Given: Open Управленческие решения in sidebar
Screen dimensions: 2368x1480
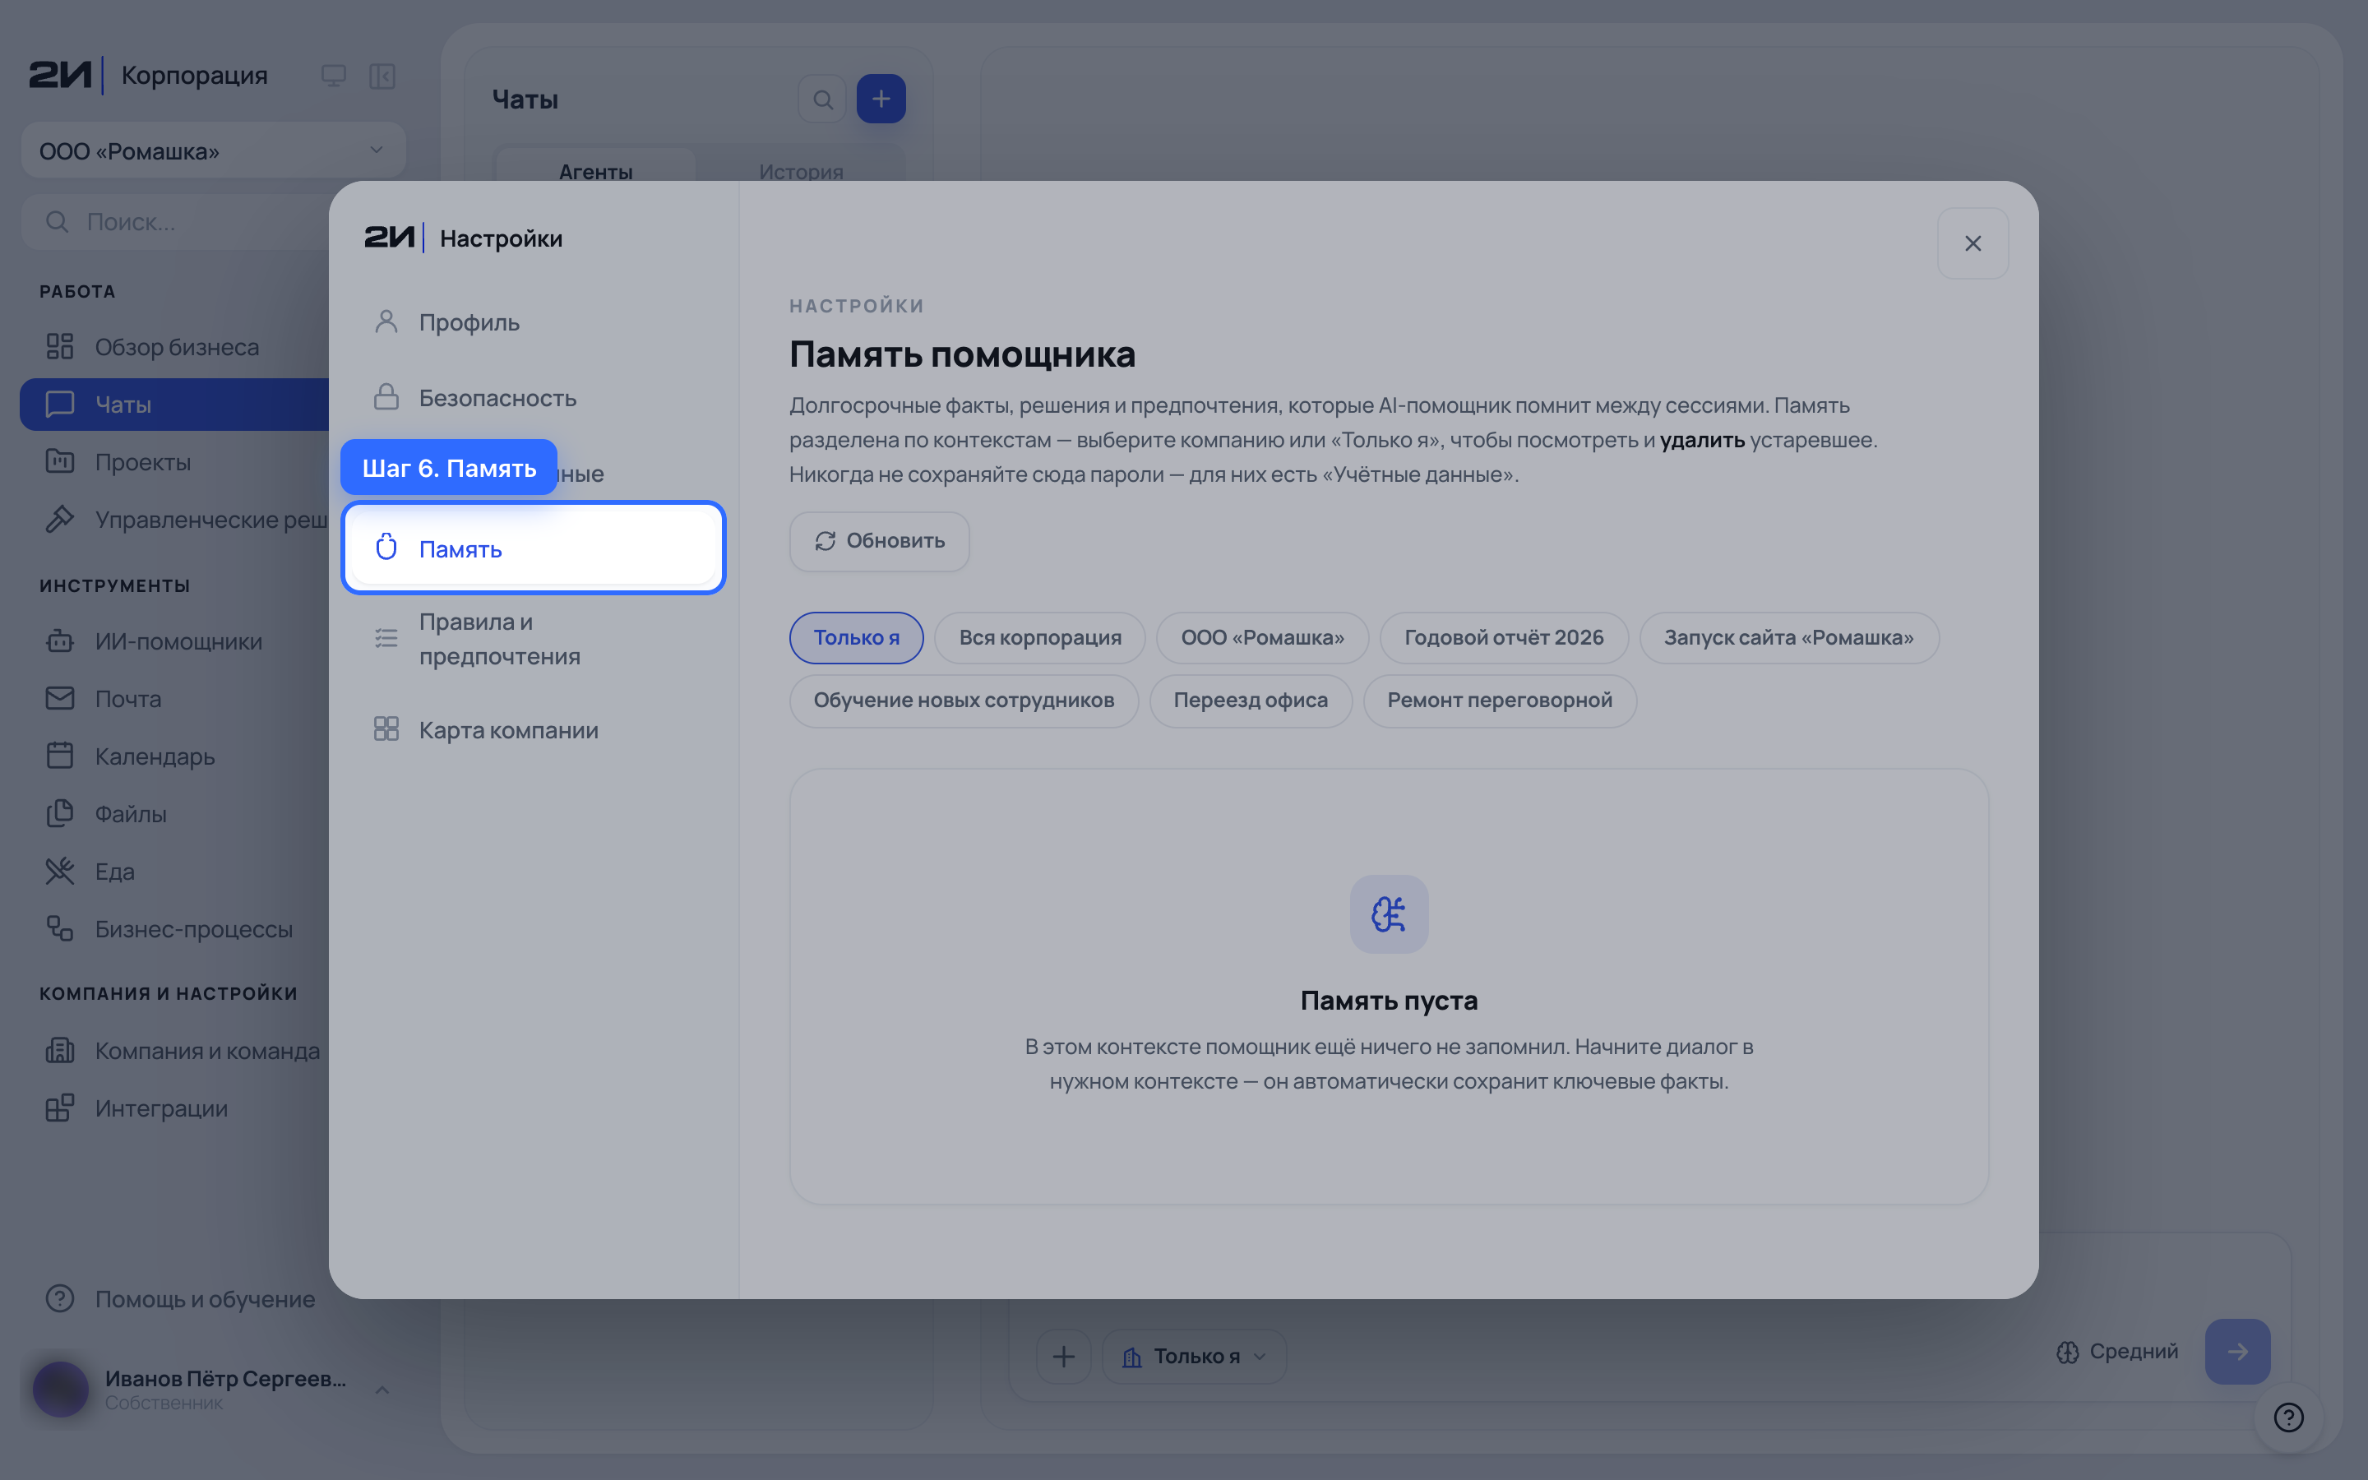Looking at the screenshot, I should click(176, 520).
